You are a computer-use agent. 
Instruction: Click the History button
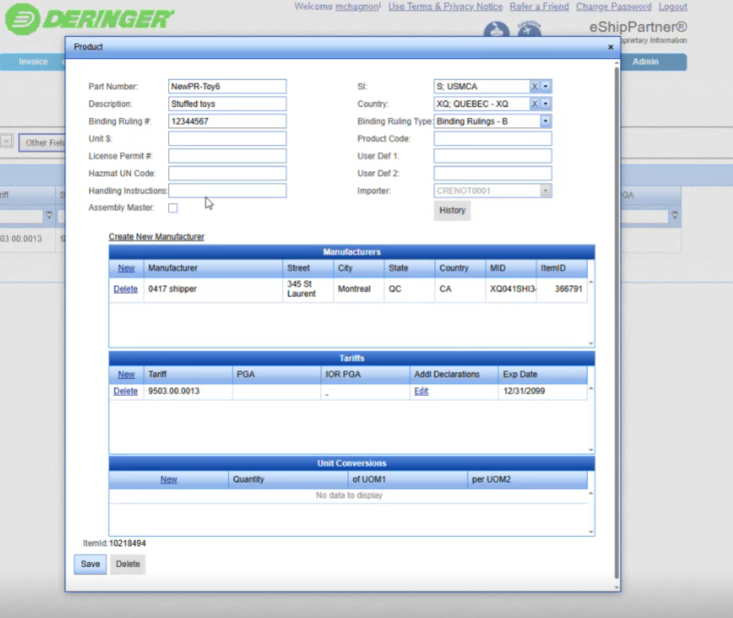tap(452, 210)
